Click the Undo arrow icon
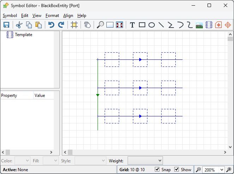 click(51, 25)
